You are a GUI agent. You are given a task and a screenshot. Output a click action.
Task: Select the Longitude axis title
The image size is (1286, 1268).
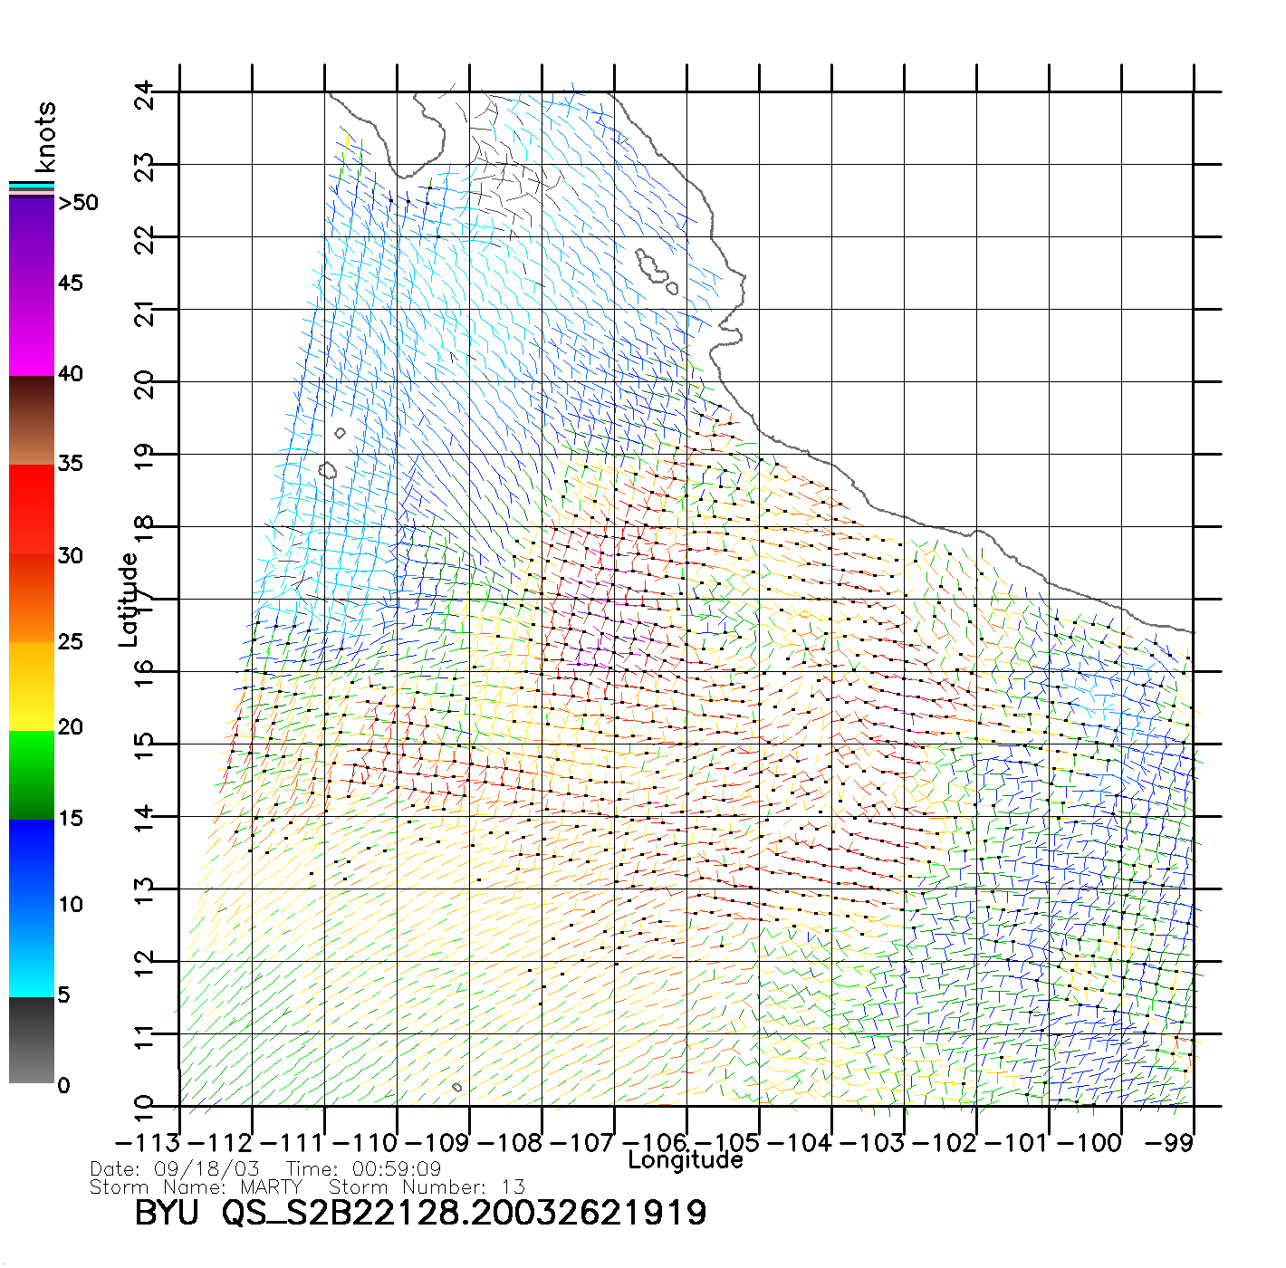click(x=685, y=1160)
